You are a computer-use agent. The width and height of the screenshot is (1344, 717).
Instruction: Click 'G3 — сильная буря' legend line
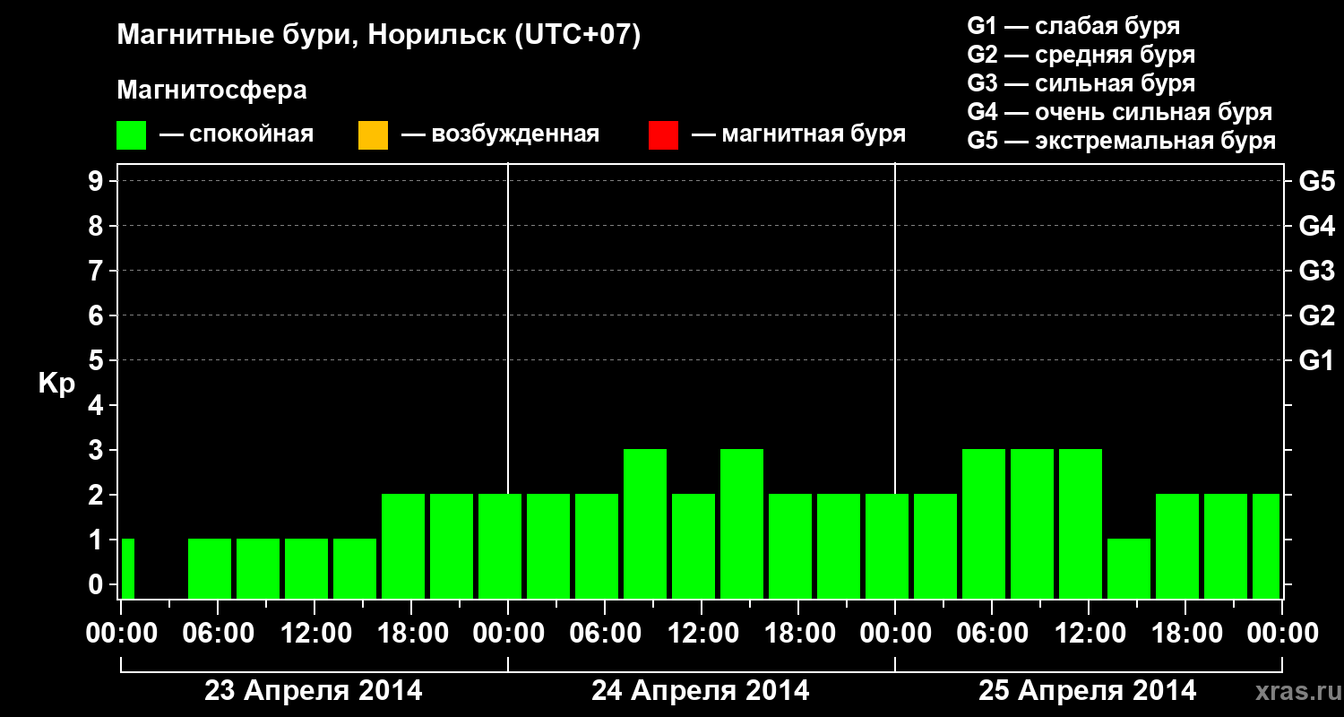(x=1081, y=83)
